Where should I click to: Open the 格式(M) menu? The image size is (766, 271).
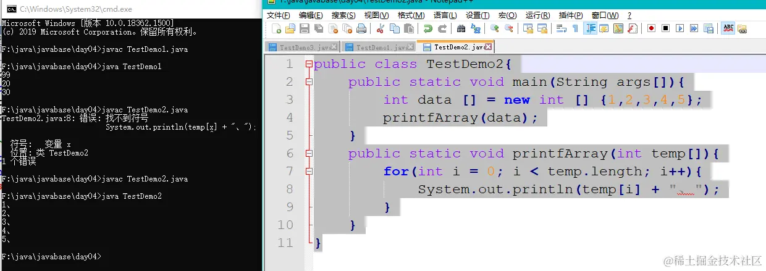pos(411,15)
